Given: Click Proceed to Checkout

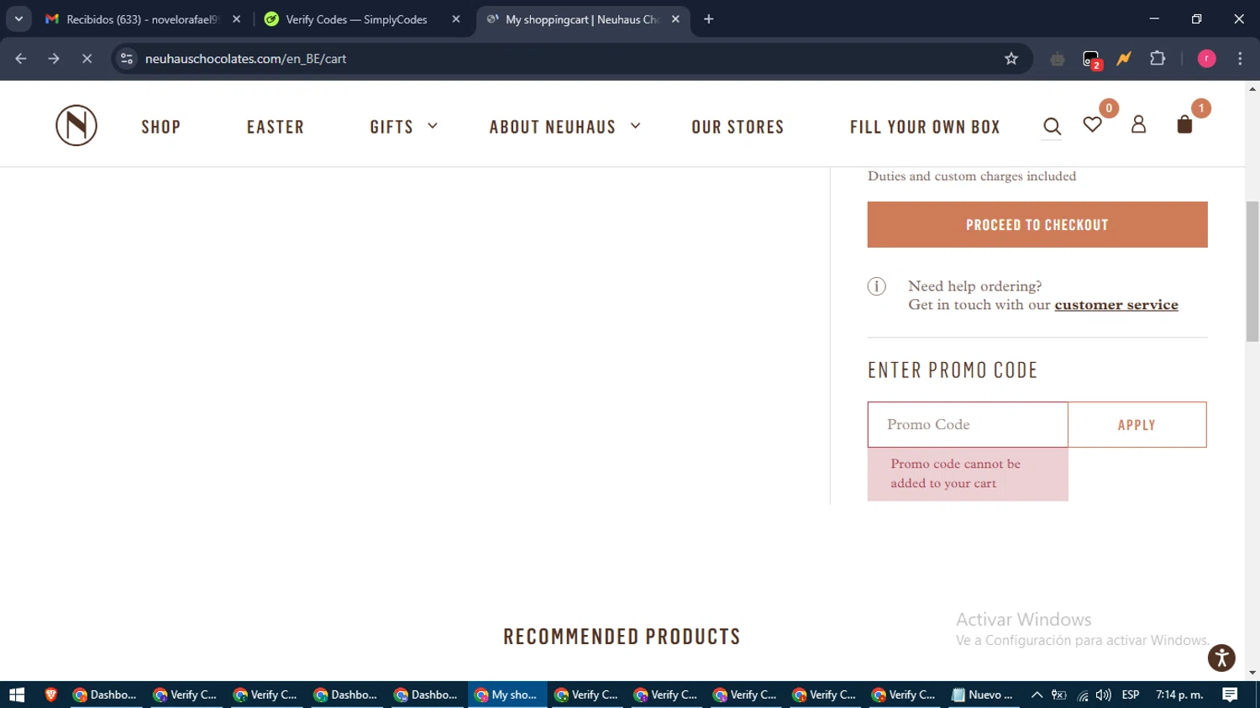Looking at the screenshot, I should tap(1037, 224).
